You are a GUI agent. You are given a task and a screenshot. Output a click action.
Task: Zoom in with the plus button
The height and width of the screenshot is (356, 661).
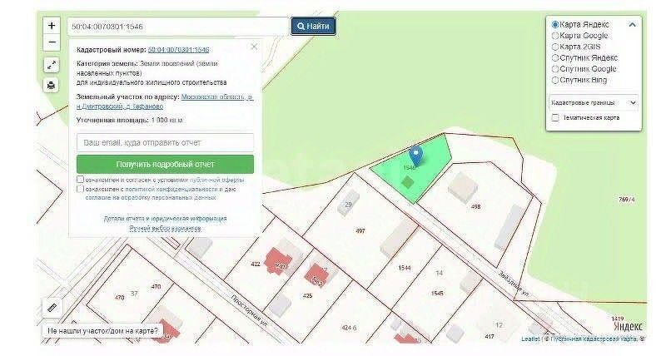click(x=52, y=26)
